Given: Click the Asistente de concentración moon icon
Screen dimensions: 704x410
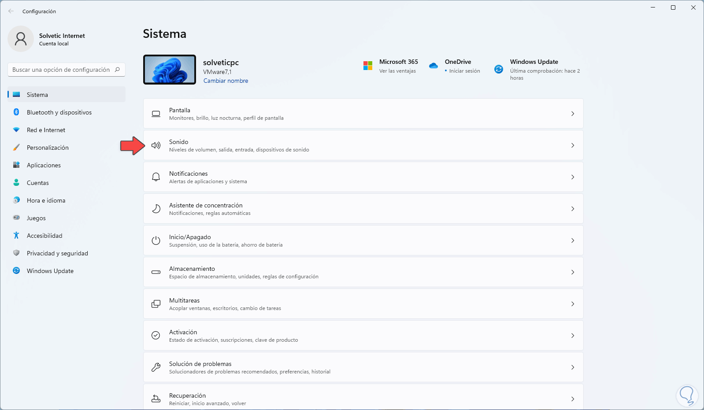Looking at the screenshot, I should tap(156, 209).
